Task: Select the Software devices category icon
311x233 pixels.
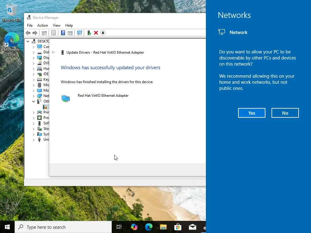Action: (39, 123)
